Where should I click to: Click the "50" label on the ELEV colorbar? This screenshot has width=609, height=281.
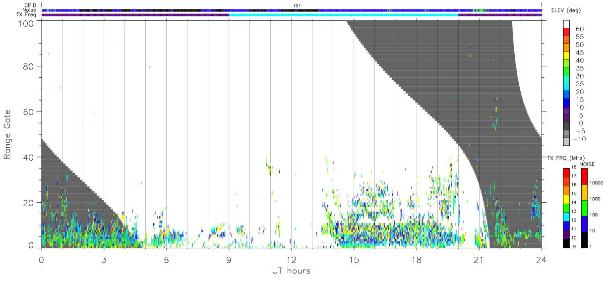[579, 45]
